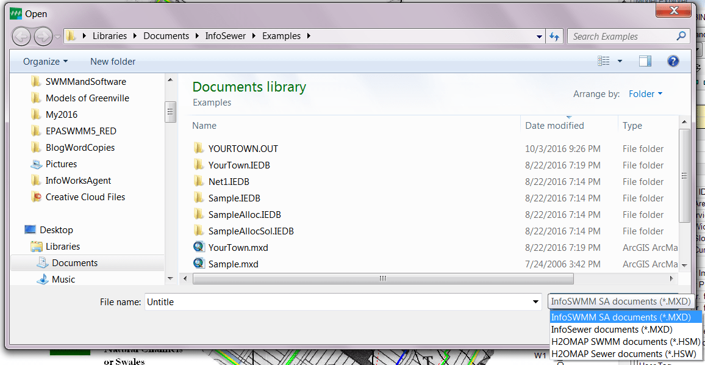Select the Sample.IEDB folder
Screen dimensions: 705x365
(x=234, y=198)
